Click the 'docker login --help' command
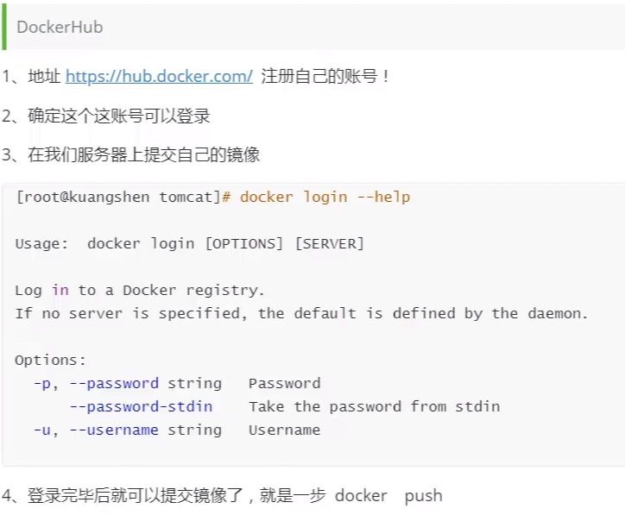 pos(325,197)
